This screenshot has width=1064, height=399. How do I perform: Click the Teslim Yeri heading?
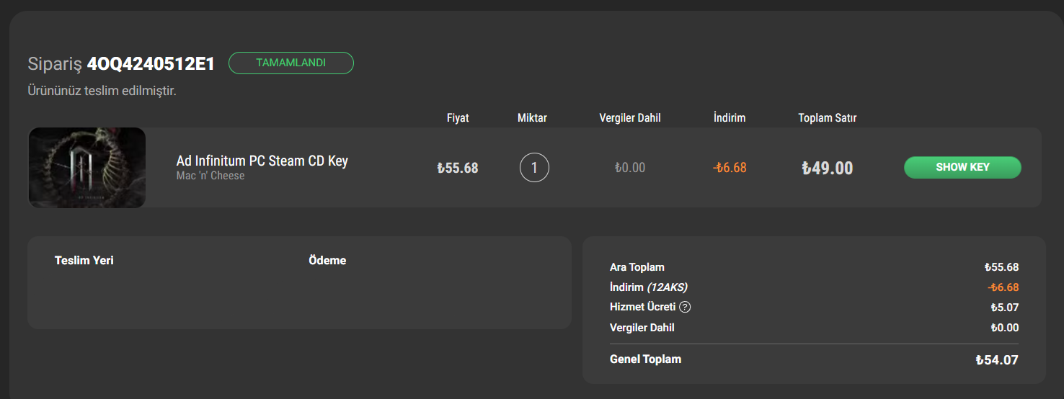coord(84,260)
